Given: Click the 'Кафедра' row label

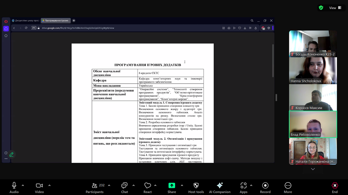Looking at the screenshot, I should coord(100,80).
